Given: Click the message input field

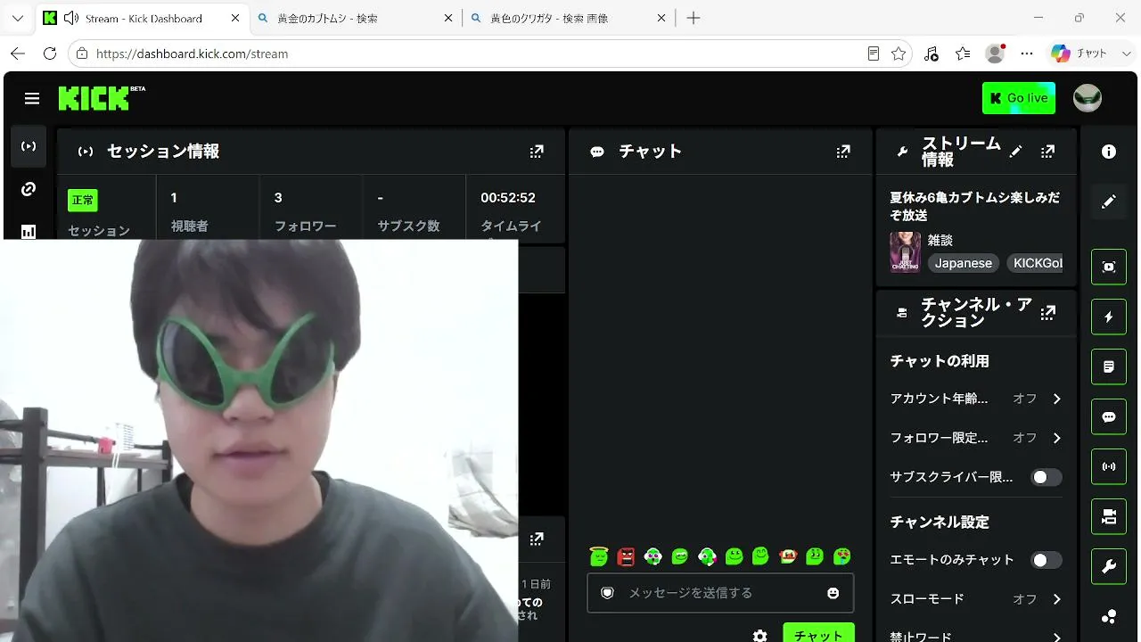Looking at the screenshot, I should (720, 593).
